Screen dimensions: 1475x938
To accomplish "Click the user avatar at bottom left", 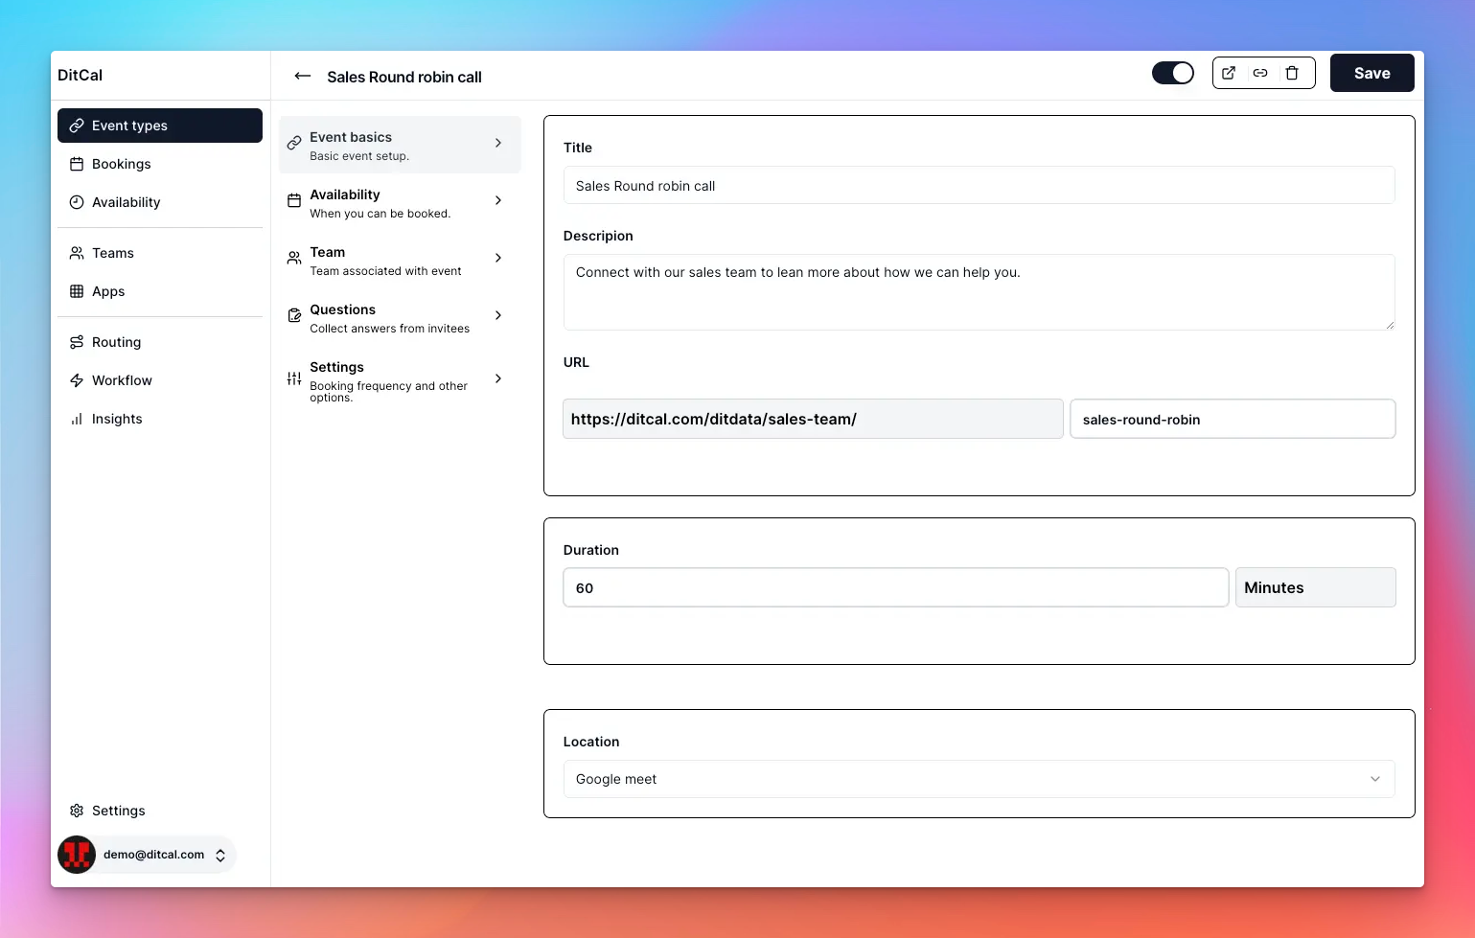I will tap(77, 855).
